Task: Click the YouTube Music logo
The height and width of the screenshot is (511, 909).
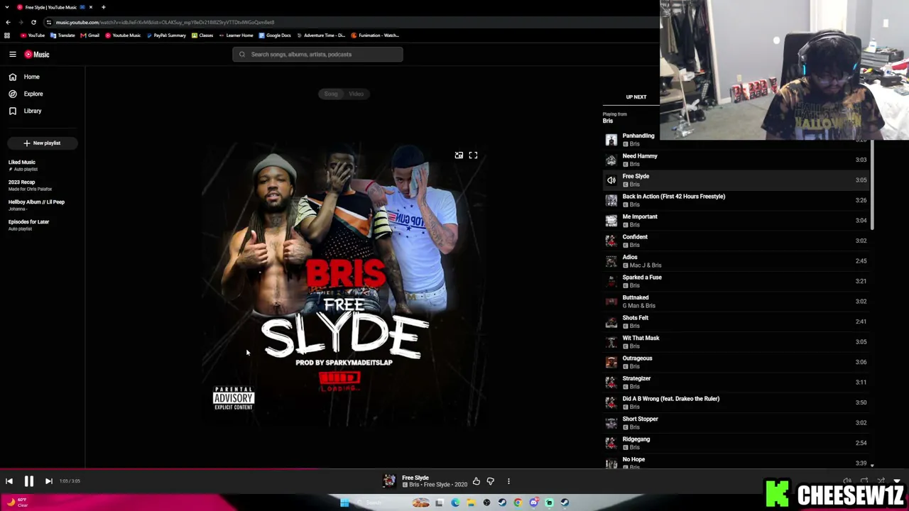Action: [x=37, y=54]
